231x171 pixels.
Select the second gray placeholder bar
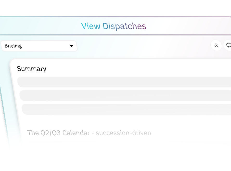coord(125,96)
